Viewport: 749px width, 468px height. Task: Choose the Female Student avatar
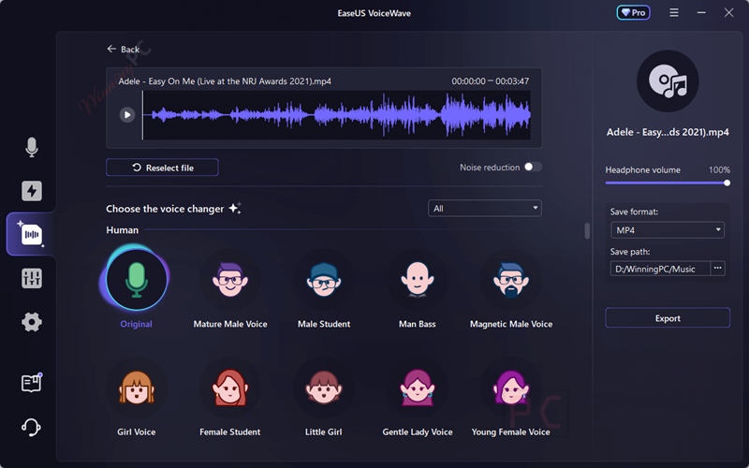coord(230,388)
